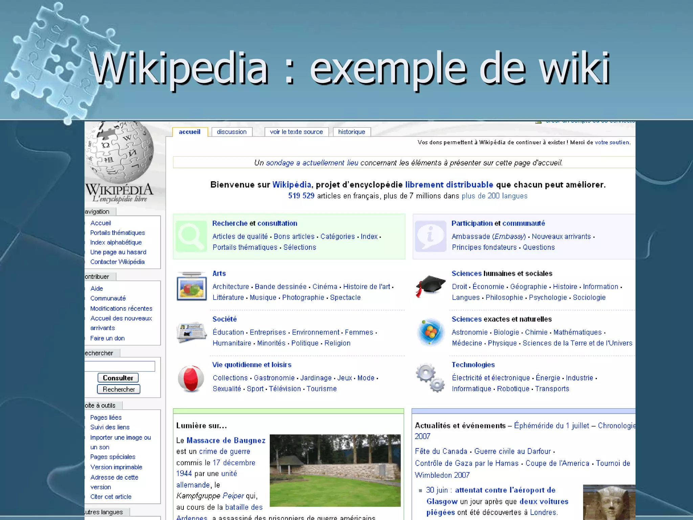Open Nouveaux arrivants link
Screen dimensions: 693x520
point(561,237)
